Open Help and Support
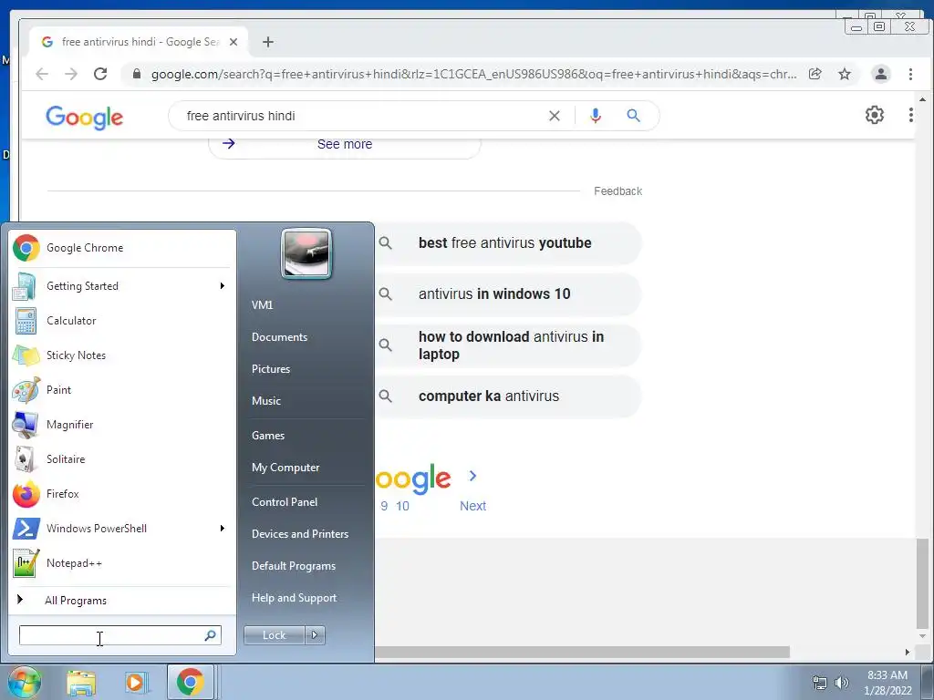 click(x=295, y=598)
